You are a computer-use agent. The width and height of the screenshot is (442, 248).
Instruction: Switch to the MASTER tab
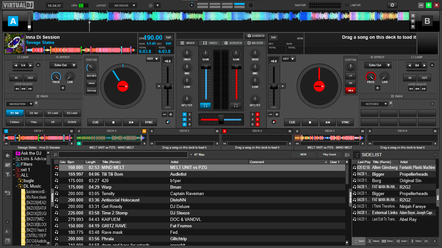(x=255, y=43)
